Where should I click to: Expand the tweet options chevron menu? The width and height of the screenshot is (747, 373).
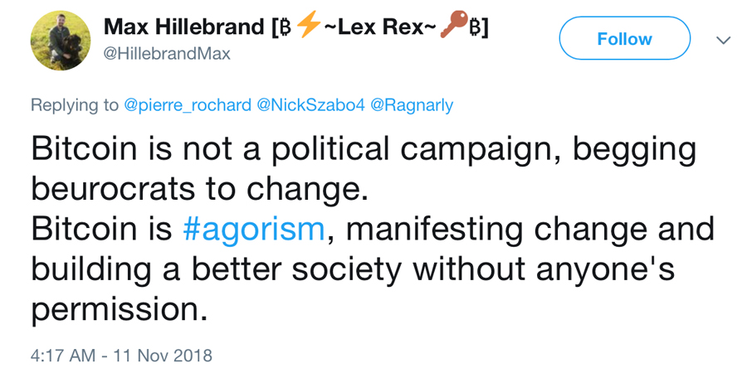pyautogui.click(x=723, y=40)
